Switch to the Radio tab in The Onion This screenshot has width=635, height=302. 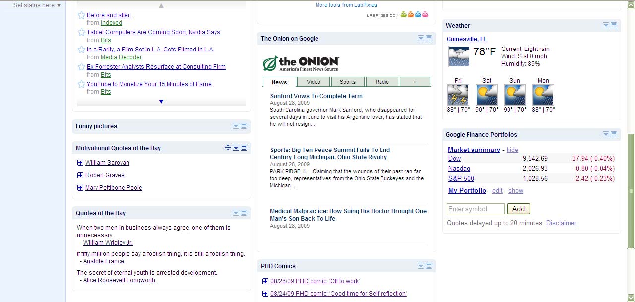click(x=382, y=82)
